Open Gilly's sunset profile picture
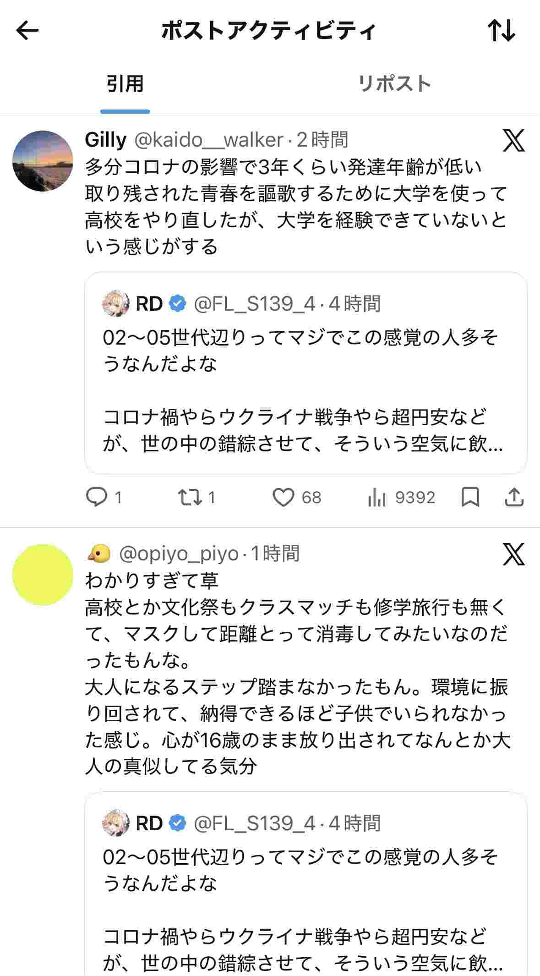This screenshot has height=976, width=540. pos(43,161)
